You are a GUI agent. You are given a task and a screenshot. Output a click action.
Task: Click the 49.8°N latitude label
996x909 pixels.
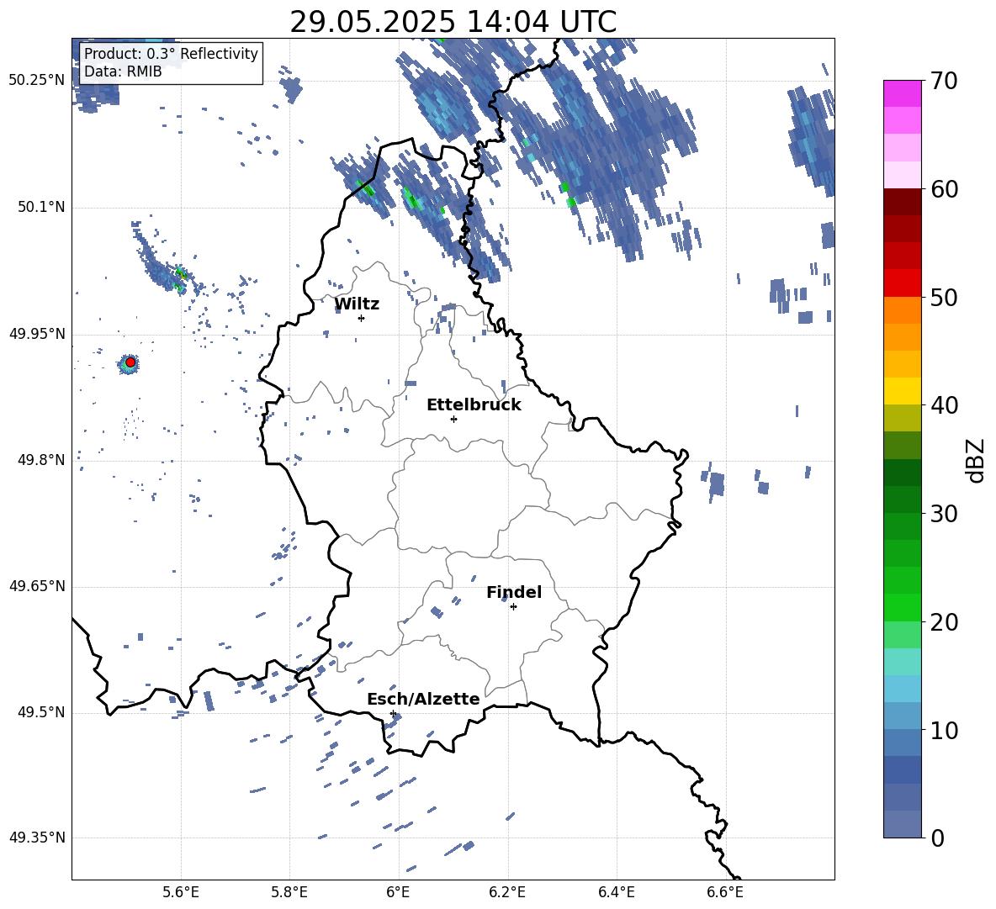pyautogui.click(x=41, y=460)
